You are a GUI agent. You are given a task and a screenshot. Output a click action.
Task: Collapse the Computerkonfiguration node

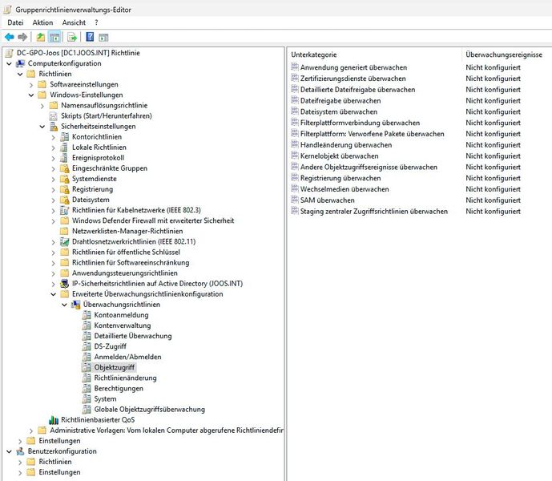(x=9, y=63)
